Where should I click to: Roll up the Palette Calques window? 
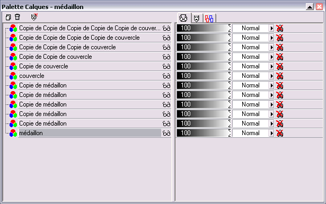coord(310,7)
